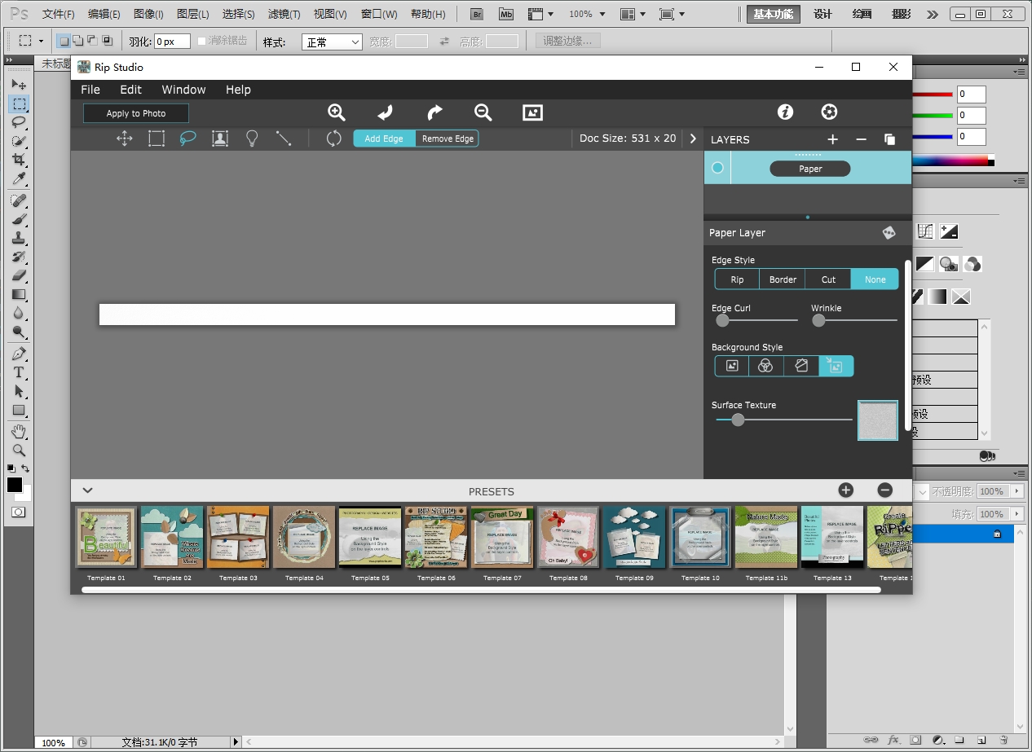Screen dimensions: 1032x752
Task: Select the Photoshop Crop tool
Action: point(19,160)
